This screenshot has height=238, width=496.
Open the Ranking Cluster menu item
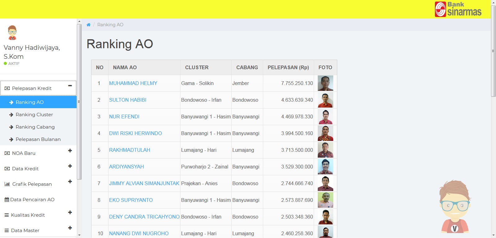click(x=34, y=115)
